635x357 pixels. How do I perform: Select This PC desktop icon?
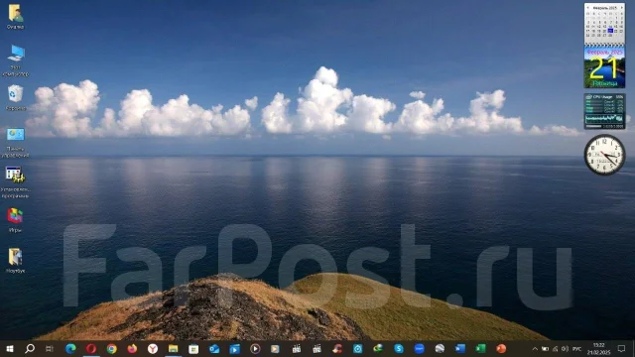point(16,60)
